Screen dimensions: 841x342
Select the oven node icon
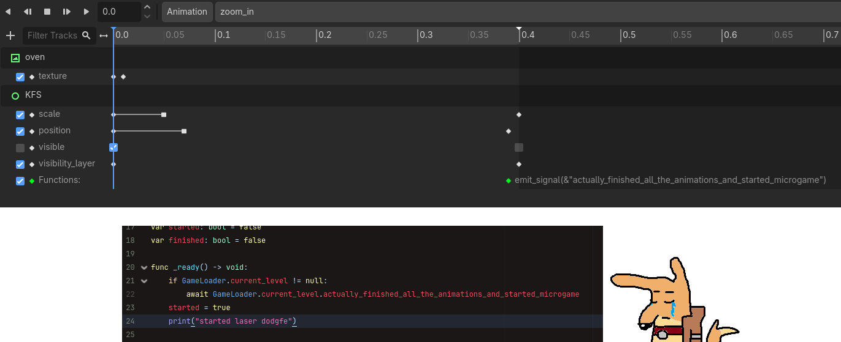tap(15, 58)
